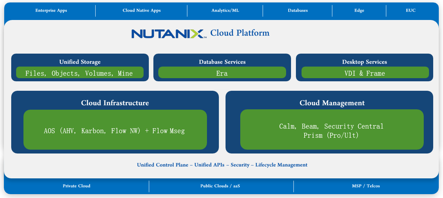Open the Files, Objects, Volumes, Mine box
The image size is (443, 198).
point(80,73)
